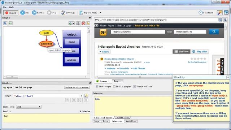Open the Links type href dropdown
The height and width of the screenshot is (130, 231).
[29, 107]
